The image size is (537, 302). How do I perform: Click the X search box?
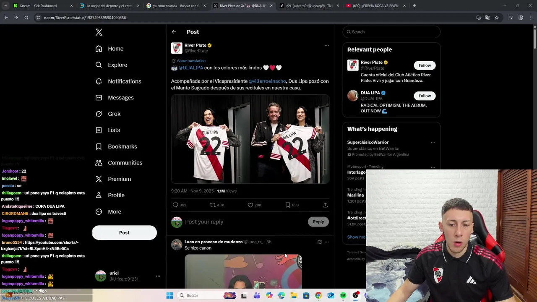391,32
